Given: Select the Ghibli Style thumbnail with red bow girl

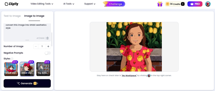Looking at the screenshot, I should click(27, 69).
